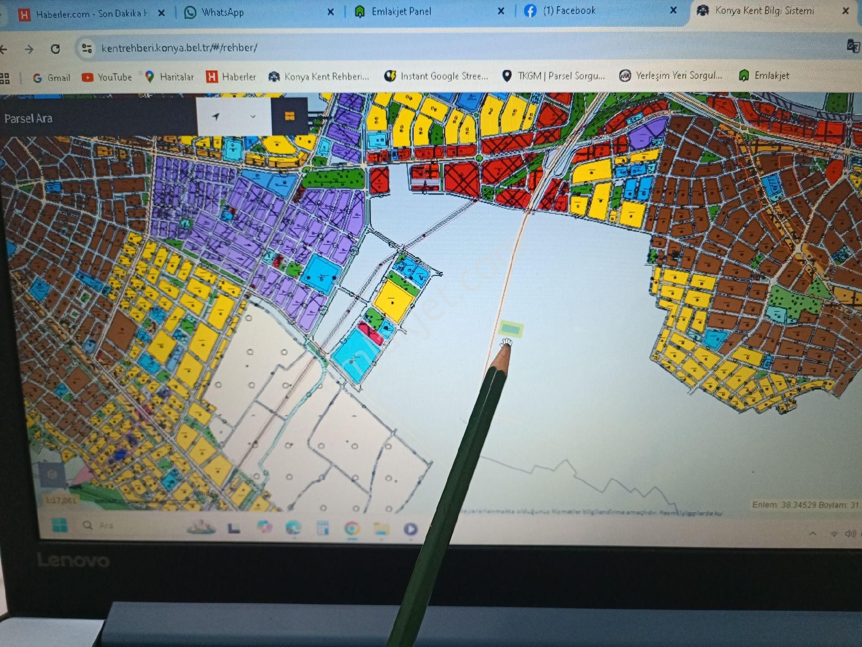Open the browser apps grid icon

click(5, 79)
